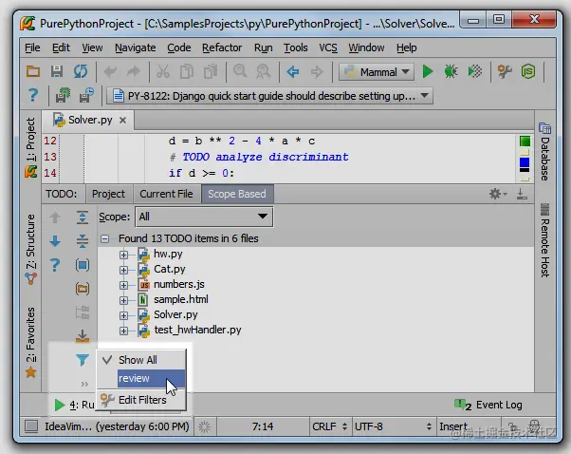Screen dimensions: 571x454
Task: Click the Replace search icon
Action: pos(264,71)
